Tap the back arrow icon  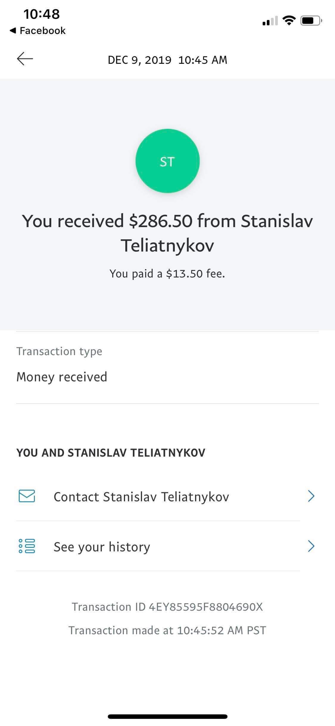click(25, 59)
